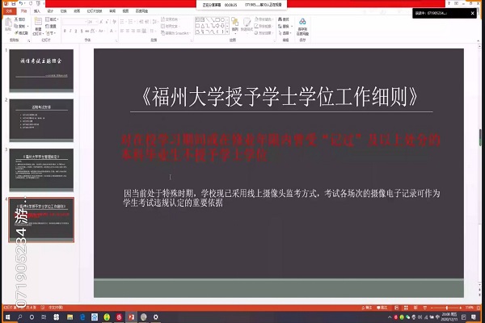Open the Quick Styles gallery

(x=247, y=25)
